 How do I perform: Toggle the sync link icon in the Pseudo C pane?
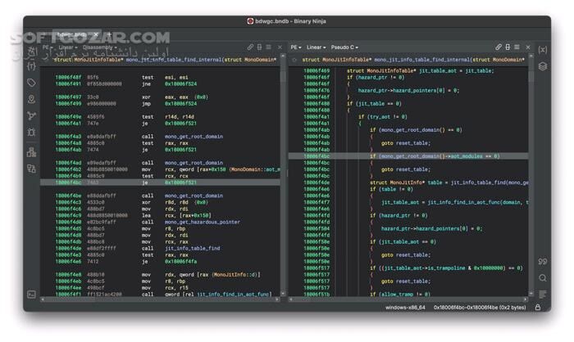[498, 47]
